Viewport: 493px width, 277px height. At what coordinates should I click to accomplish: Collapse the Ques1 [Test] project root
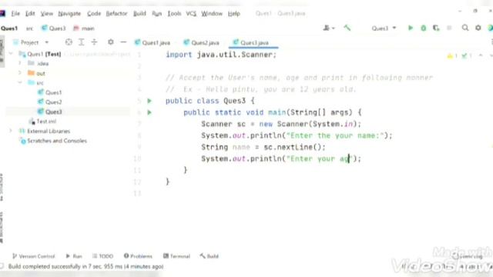point(11,54)
